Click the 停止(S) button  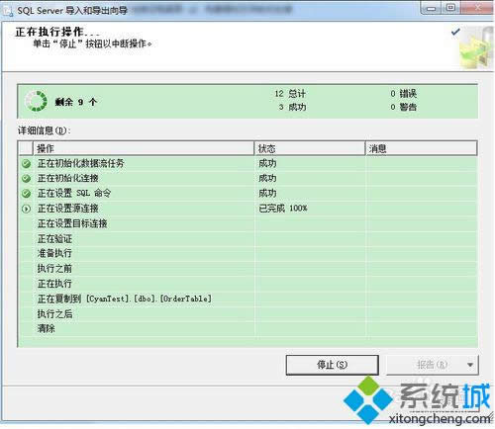[x=332, y=365]
